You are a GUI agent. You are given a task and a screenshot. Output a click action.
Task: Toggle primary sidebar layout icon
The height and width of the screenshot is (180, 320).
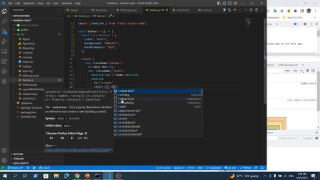pyautogui.click(x=219, y=3)
